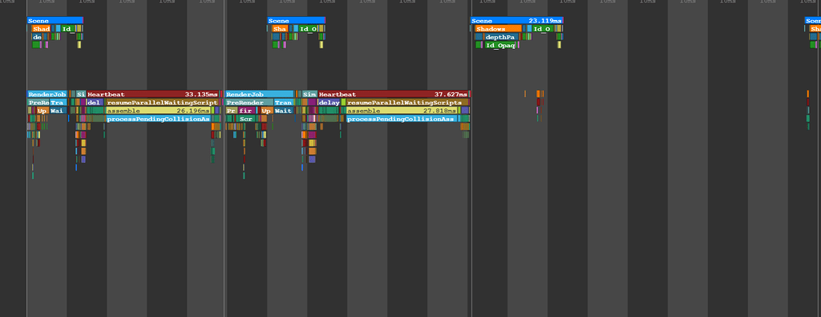821x317 pixels.
Task: Select the assemble bar showing 26.196ms
Action: pyautogui.click(x=159, y=111)
